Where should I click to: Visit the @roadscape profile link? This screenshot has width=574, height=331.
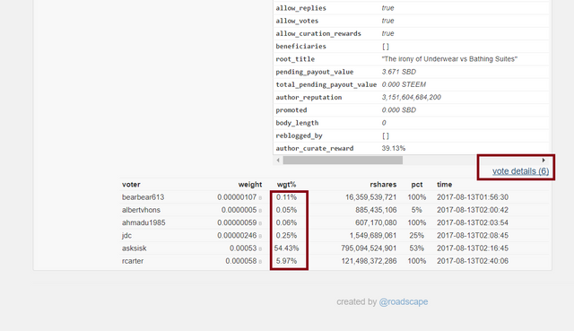[404, 301]
